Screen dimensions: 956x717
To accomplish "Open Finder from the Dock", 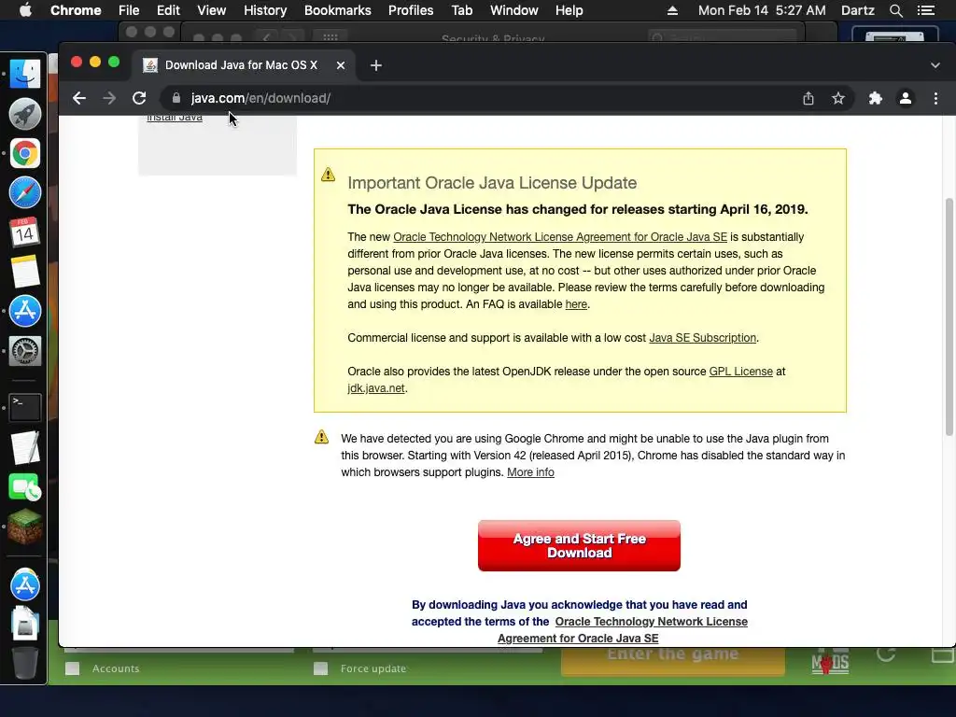I will (25, 74).
